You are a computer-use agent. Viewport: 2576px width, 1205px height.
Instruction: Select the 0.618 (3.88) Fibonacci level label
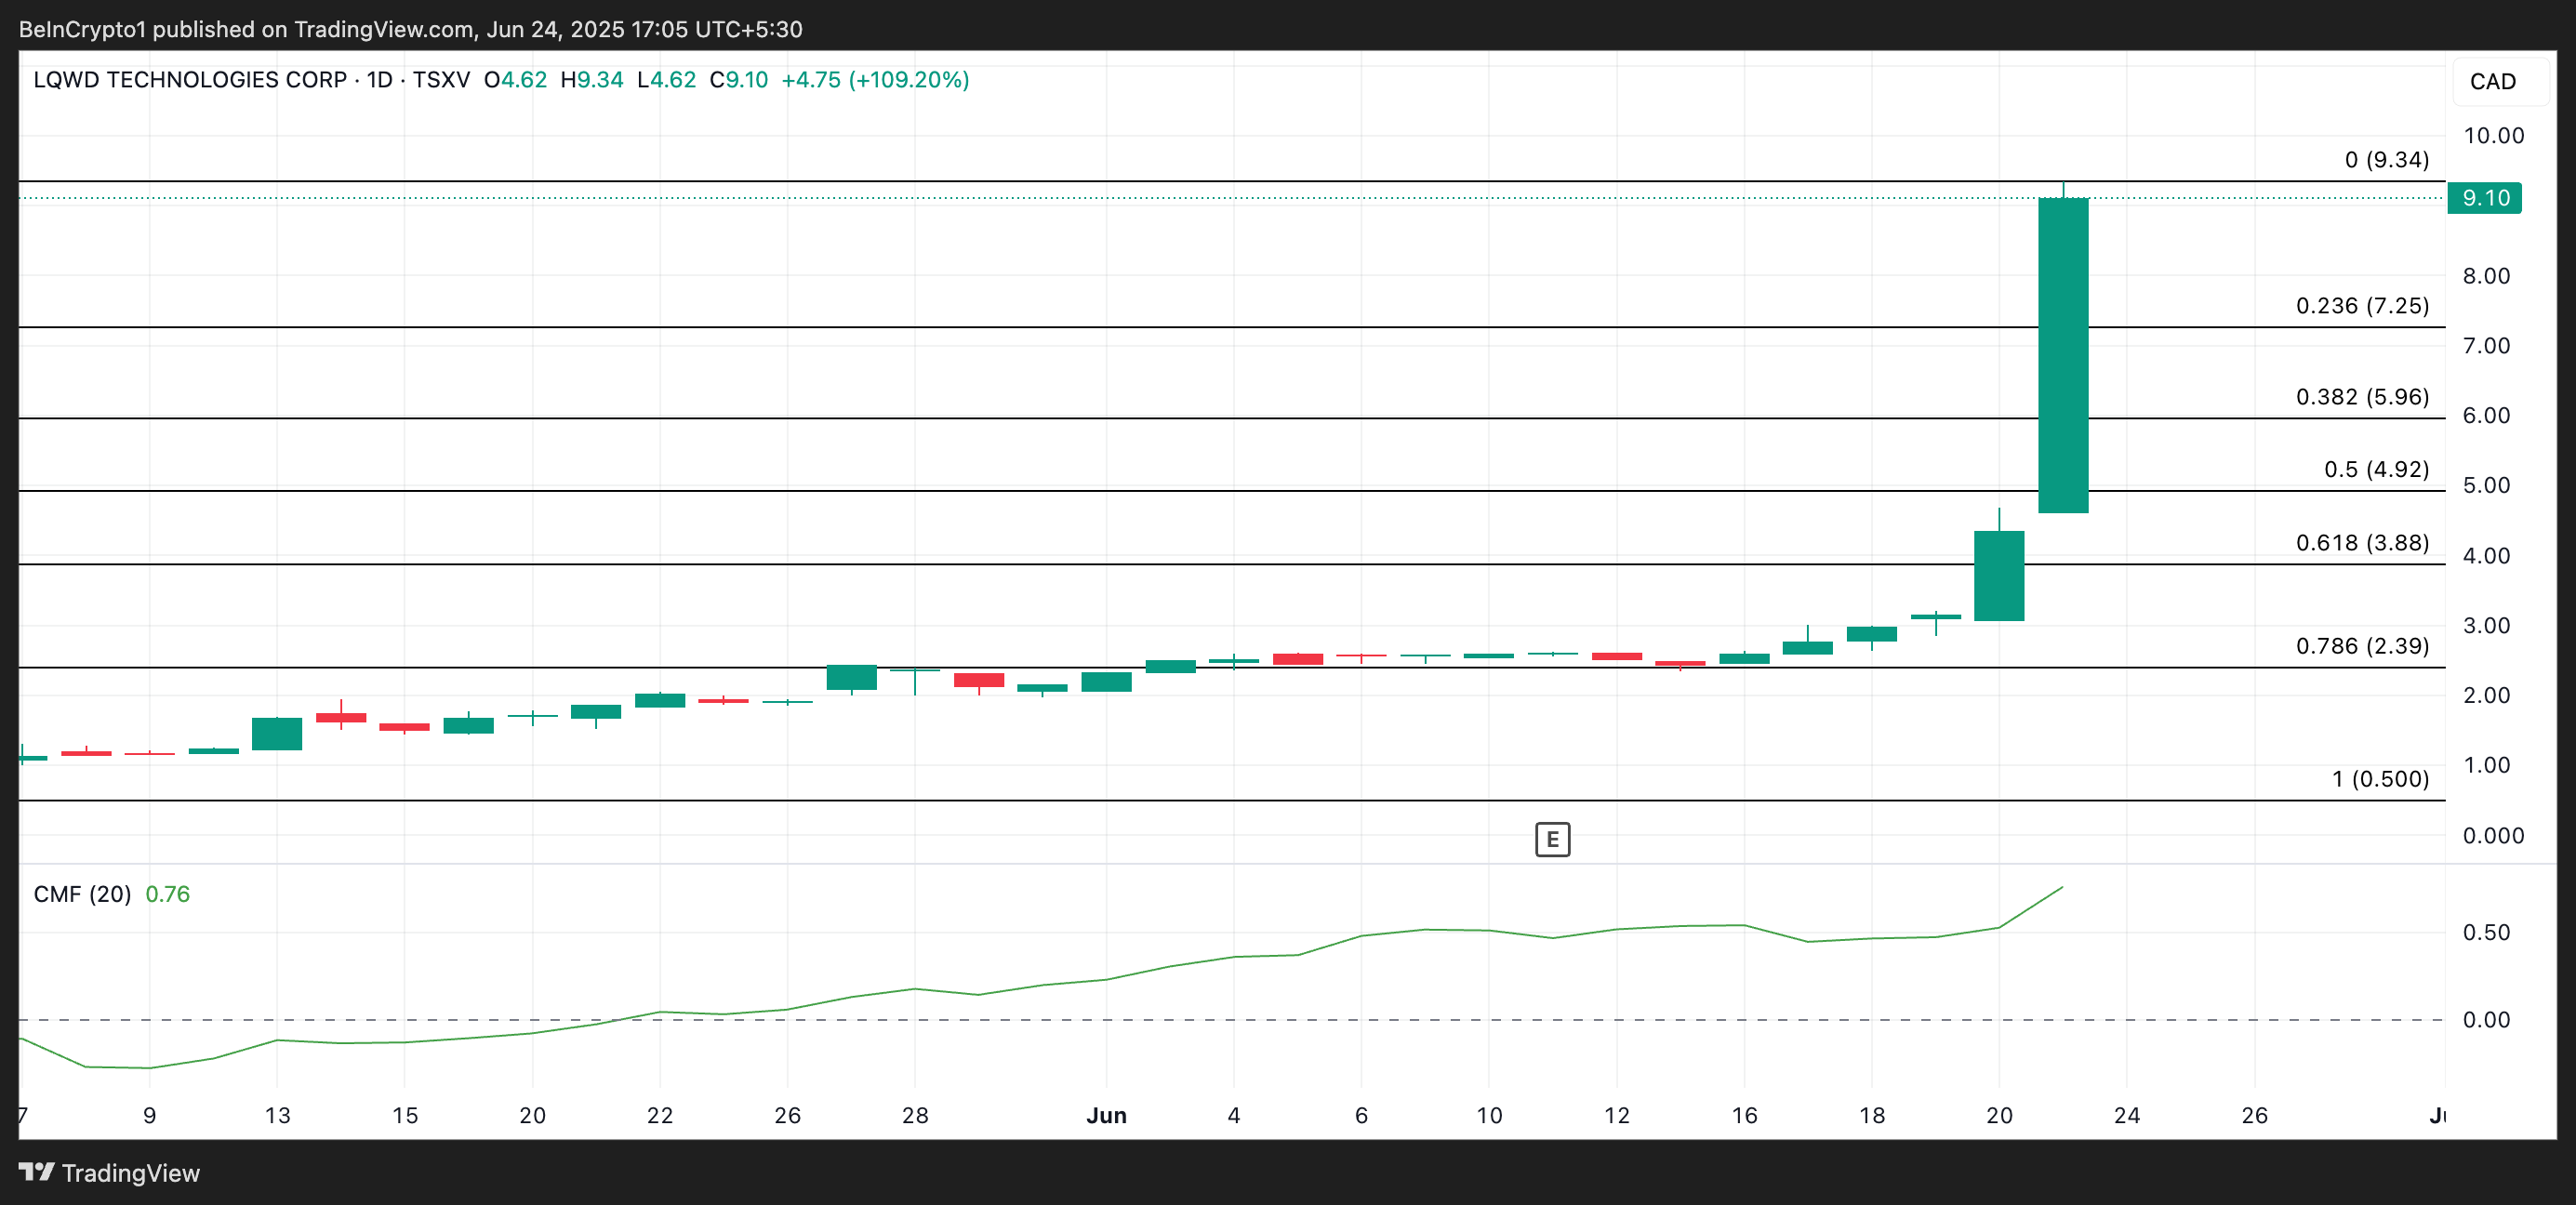(x=2361, y=543)
